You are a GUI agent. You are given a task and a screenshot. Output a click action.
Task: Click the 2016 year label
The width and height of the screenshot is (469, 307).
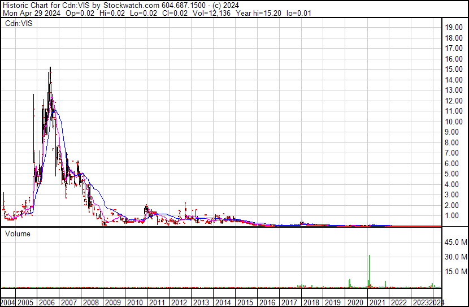click(x=267, y=302)
